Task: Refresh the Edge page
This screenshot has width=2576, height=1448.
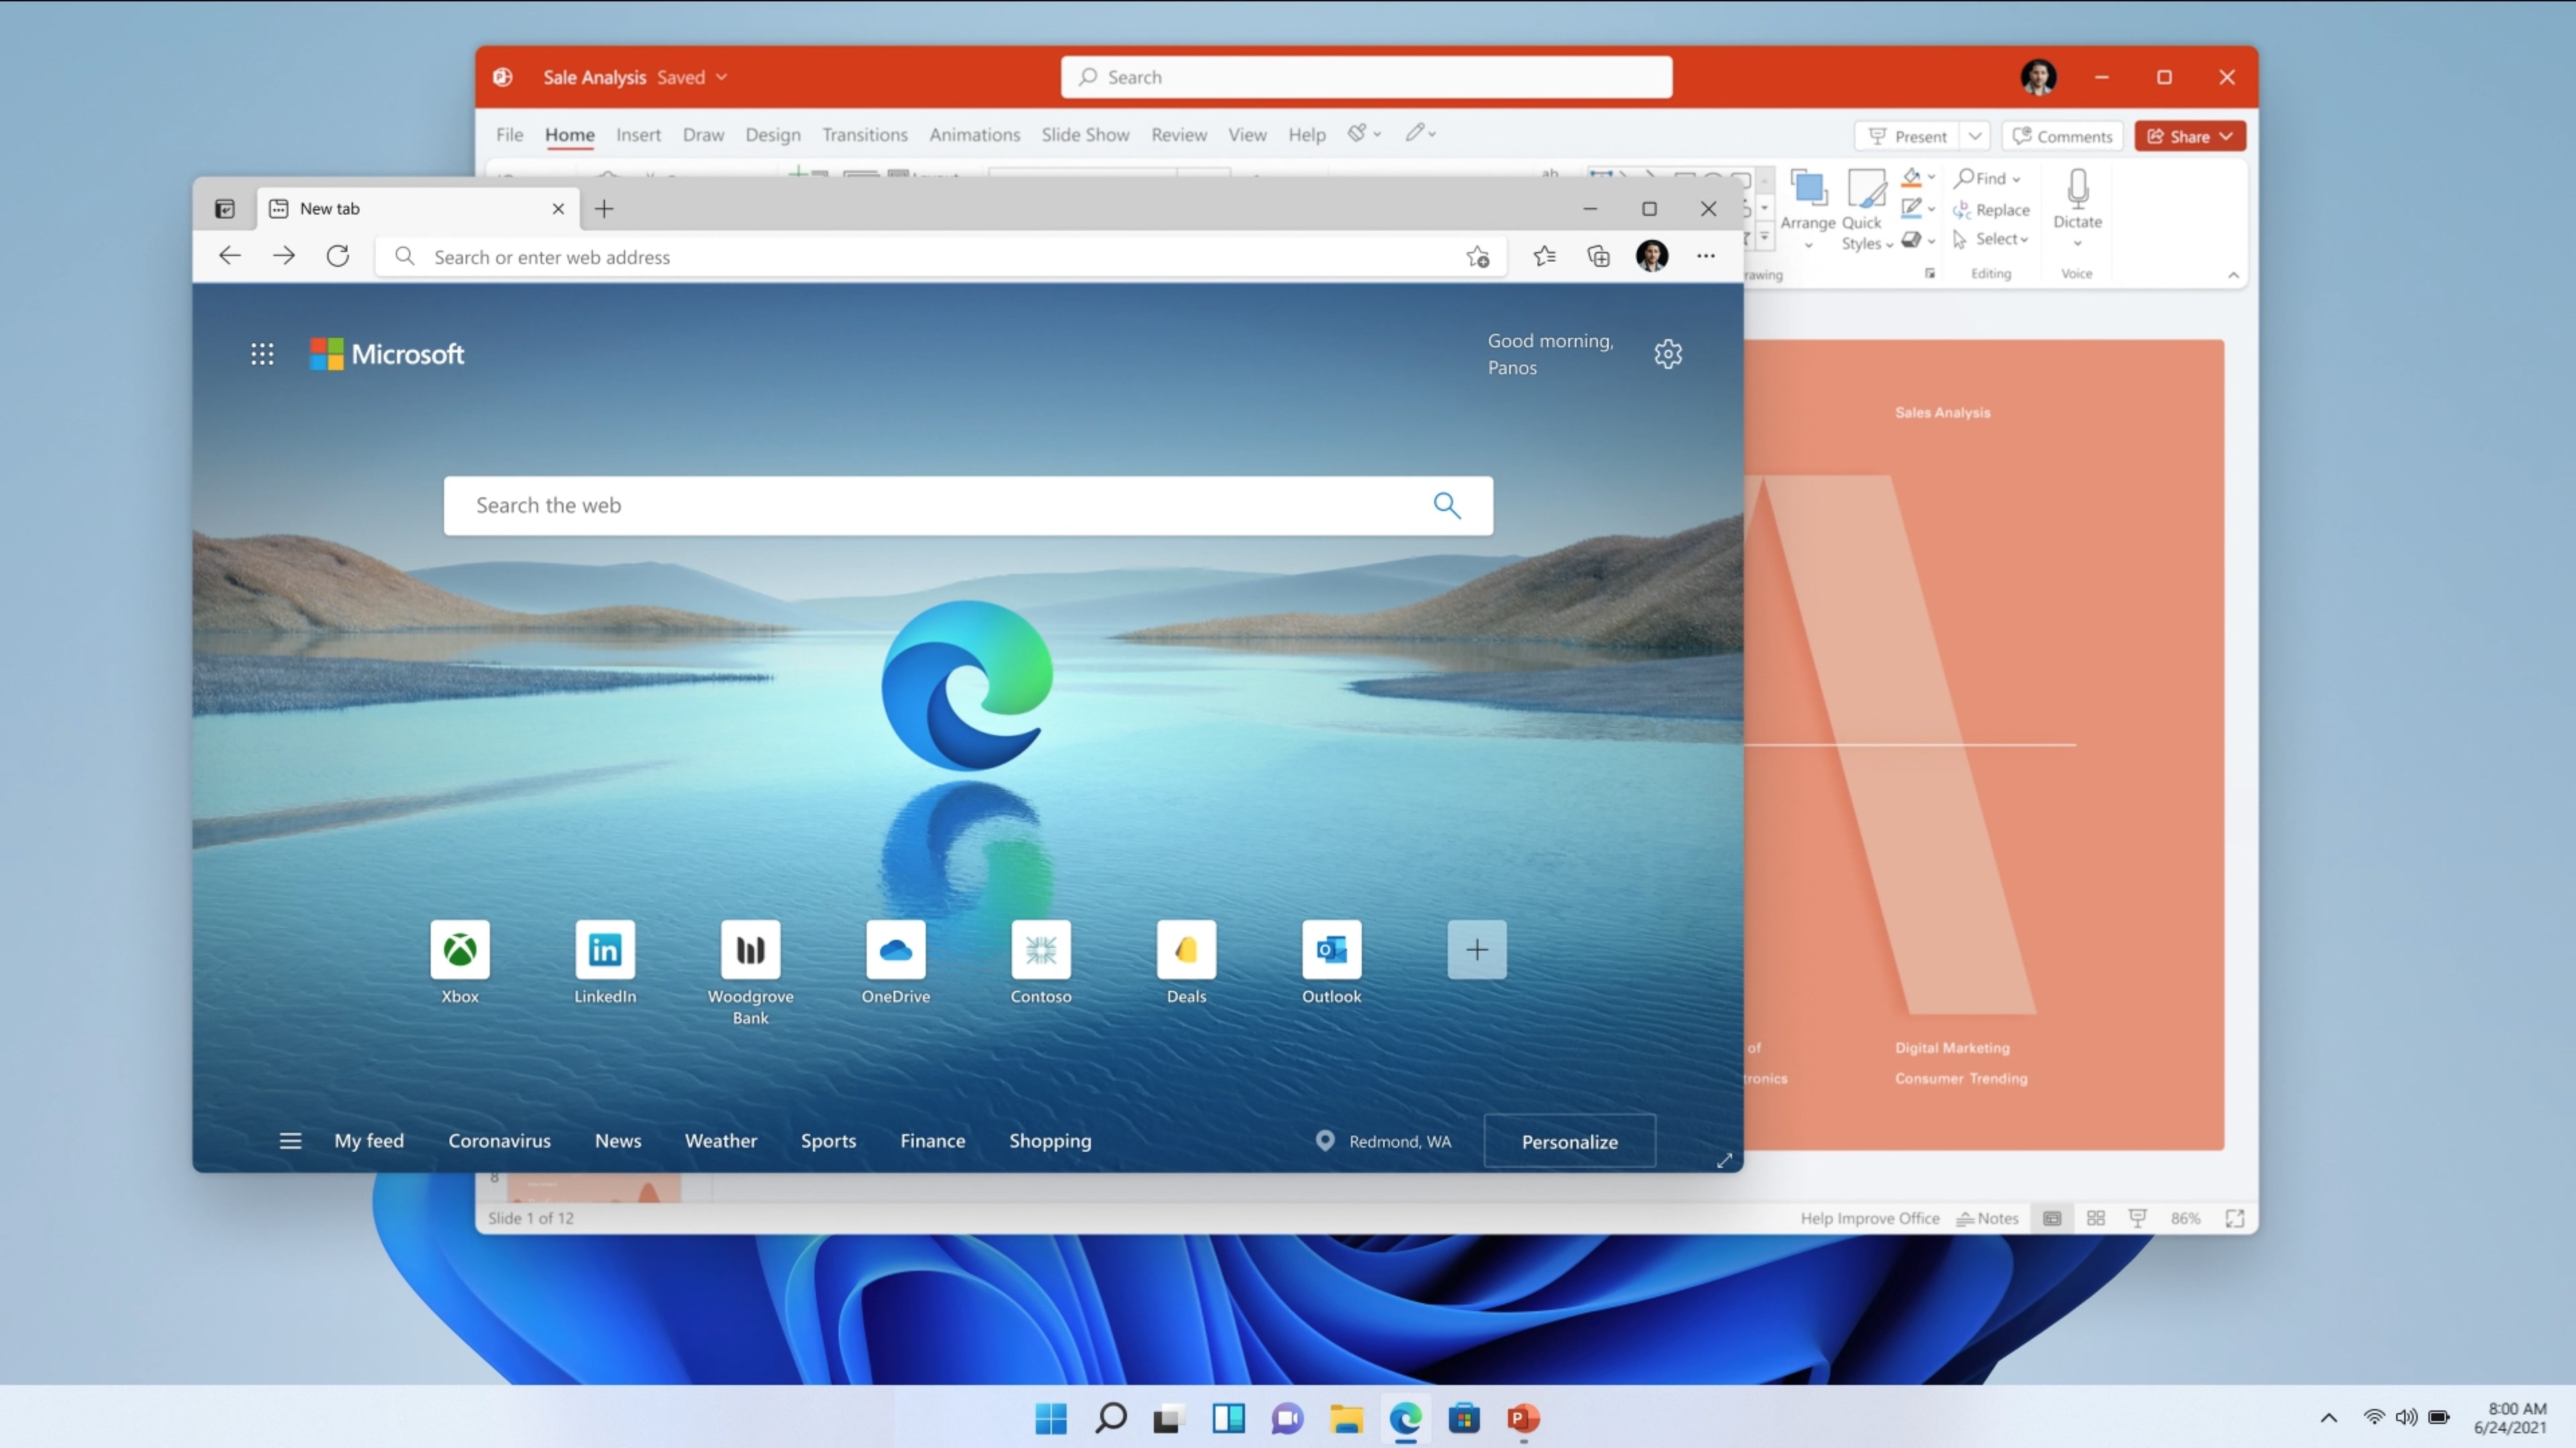Action: tap(338, 256)
